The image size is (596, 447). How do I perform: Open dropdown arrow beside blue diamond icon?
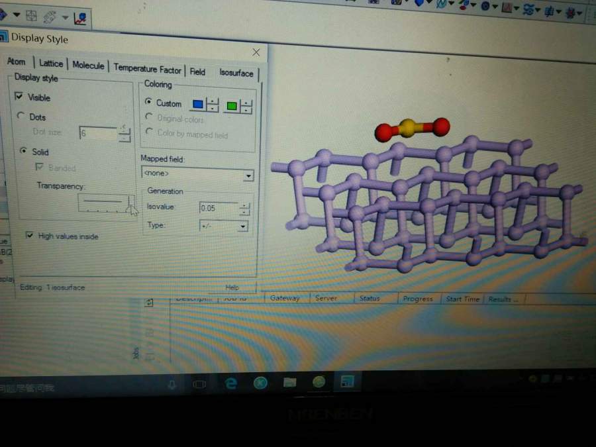coord(17,15)
